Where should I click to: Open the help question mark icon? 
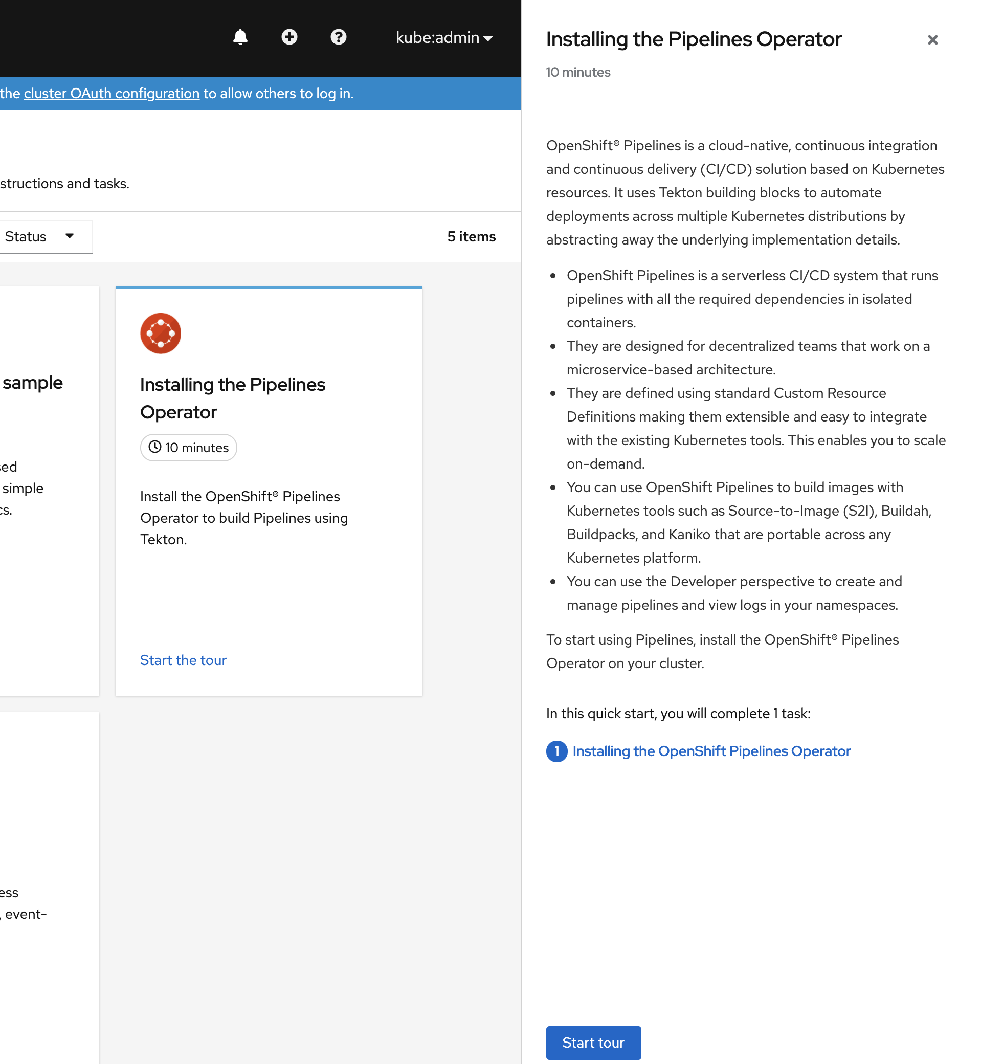tap(338, 37)
